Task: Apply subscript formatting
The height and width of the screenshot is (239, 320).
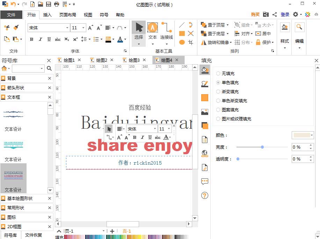Action: [x=66, y=39]
